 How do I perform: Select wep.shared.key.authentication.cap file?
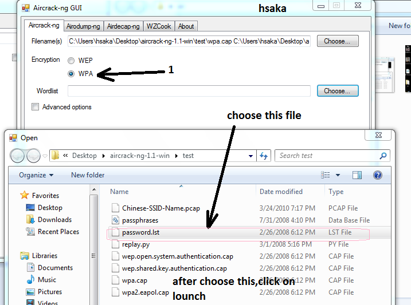(x=174, y=268)
